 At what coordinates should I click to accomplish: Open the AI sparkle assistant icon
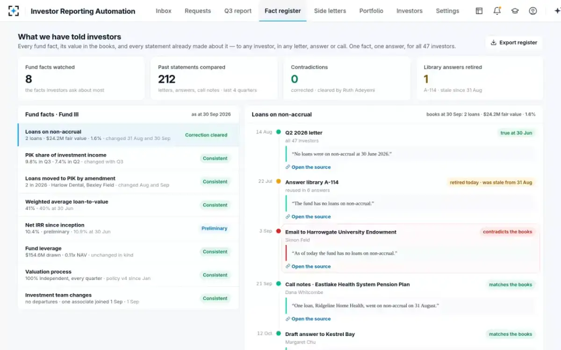point(557,11)
